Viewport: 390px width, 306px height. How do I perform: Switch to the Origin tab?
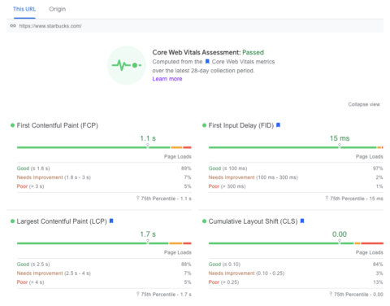57,9
